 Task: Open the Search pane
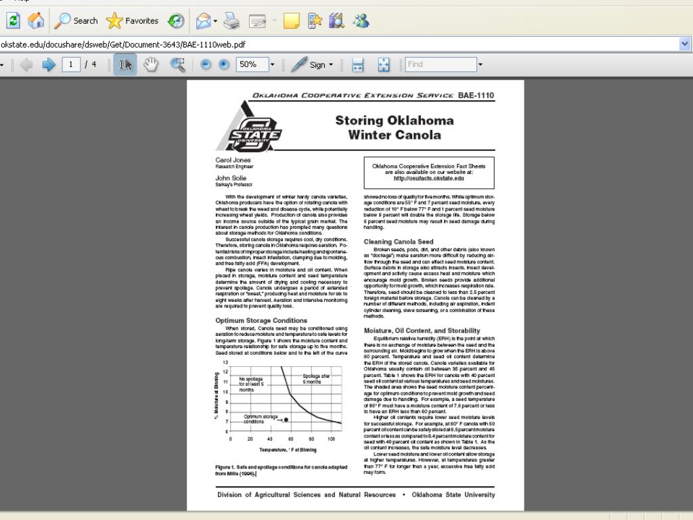pos(76,20)
